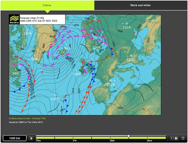Viewport: 188px width, 143px height.
Task: Click the Surface pressure chart caption
Action: click(x=27, y=118)
